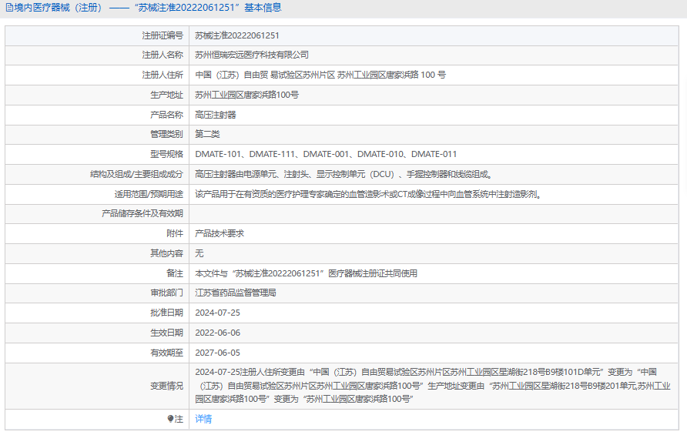Open the 详情 details link
Image resolution: width=687 pixels, height=435 pixels.
[203, 420]
